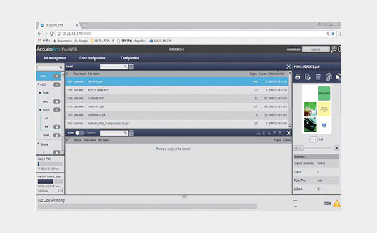This screenshot has width=377, height=233.
Task: Open job edit icon in preview toolbar
Action: [x=308, y=77]
